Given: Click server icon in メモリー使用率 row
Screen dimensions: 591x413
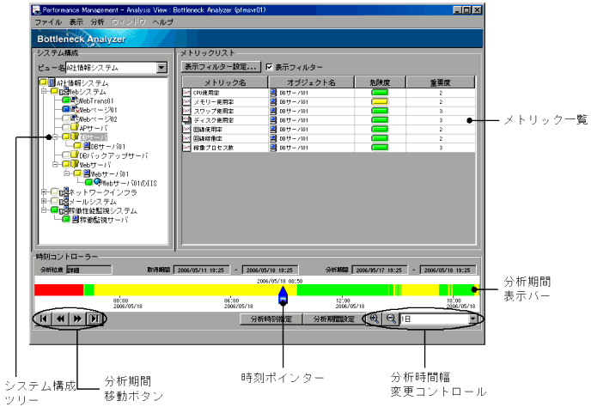Looking at the screenshot, I should [x=273, y=101].
